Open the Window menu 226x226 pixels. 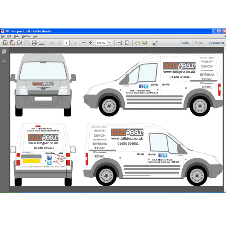[26, 36]
